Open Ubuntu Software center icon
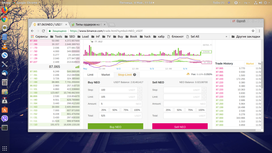Screen dimensions: 272x153 5,110
